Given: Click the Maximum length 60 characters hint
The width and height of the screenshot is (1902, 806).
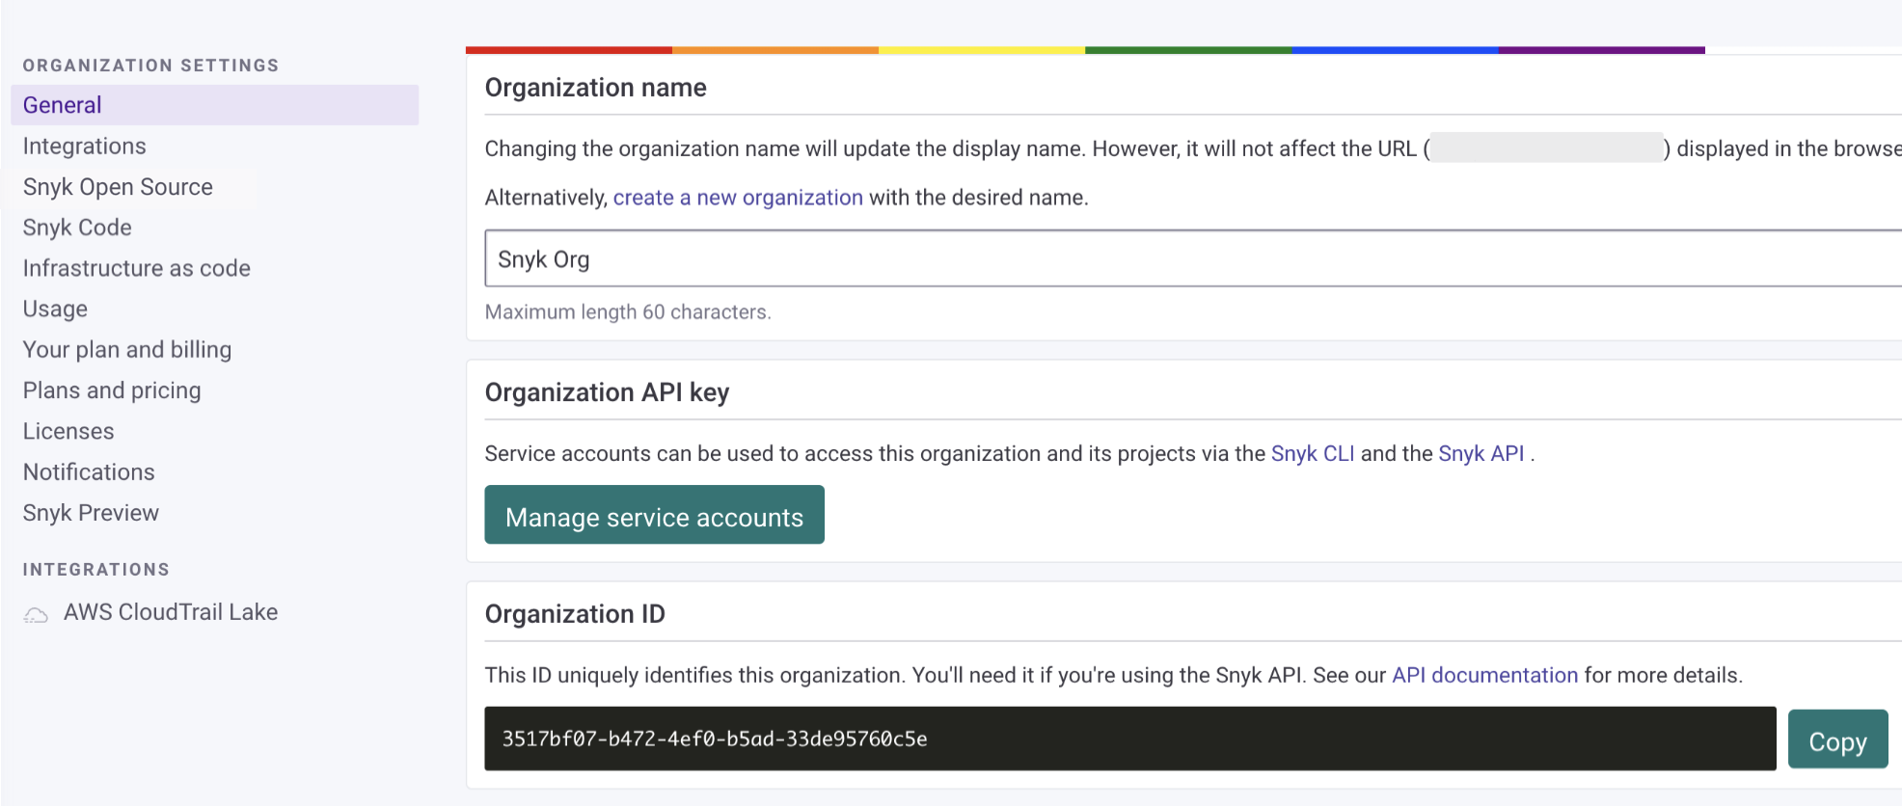Looking at the screenshot, I should [628, 312].
